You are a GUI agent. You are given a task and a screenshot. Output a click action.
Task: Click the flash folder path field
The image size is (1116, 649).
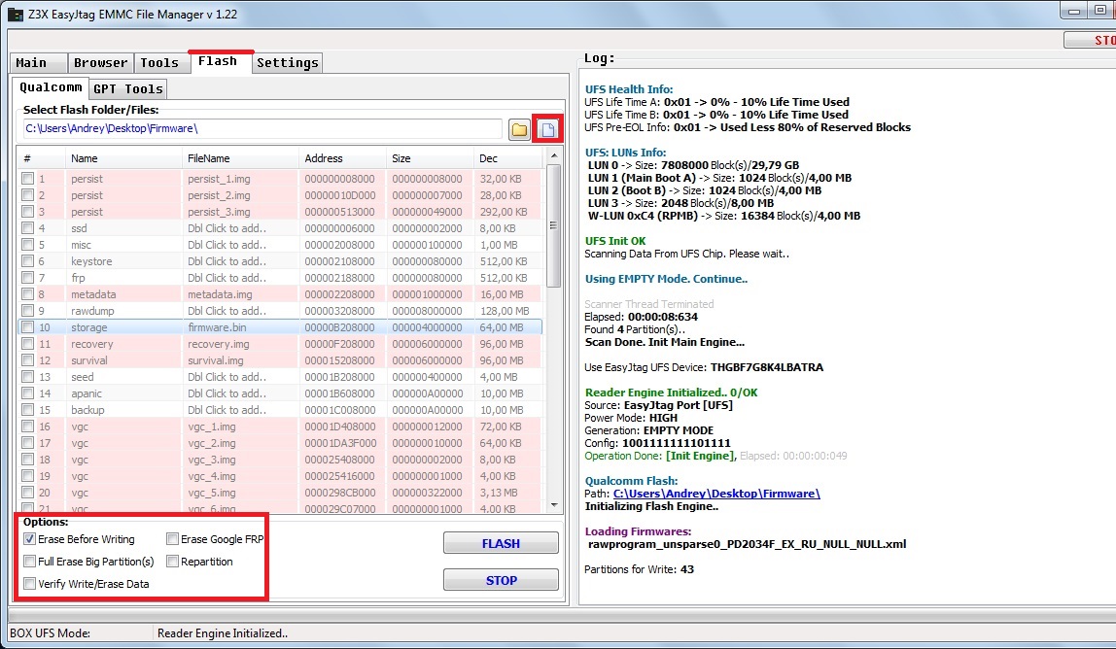[x=262, y=128]
